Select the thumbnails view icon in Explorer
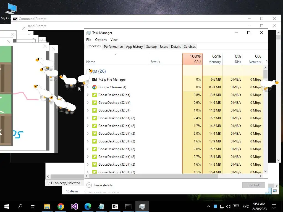The height and width of the screenshot is (212, 283). pyautogui.click(x=275, y=191)
